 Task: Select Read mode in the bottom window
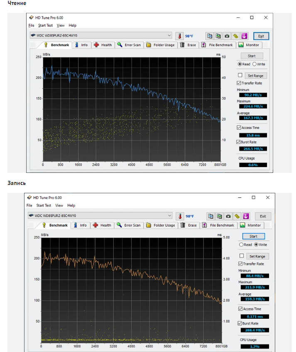point(241,245)
